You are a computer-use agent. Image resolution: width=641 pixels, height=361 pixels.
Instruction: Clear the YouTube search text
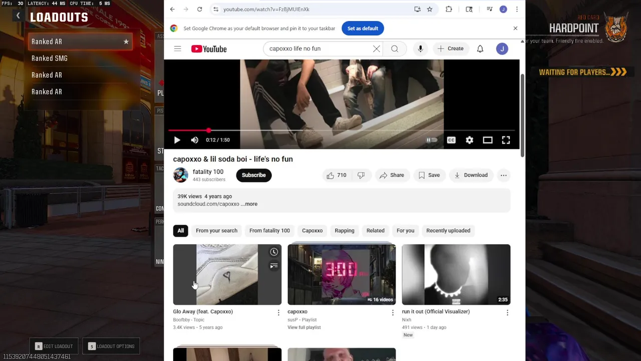(377, 49)
